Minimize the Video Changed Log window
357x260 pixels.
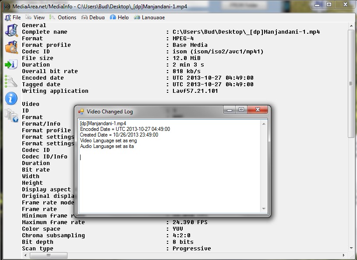pos(230,109)
